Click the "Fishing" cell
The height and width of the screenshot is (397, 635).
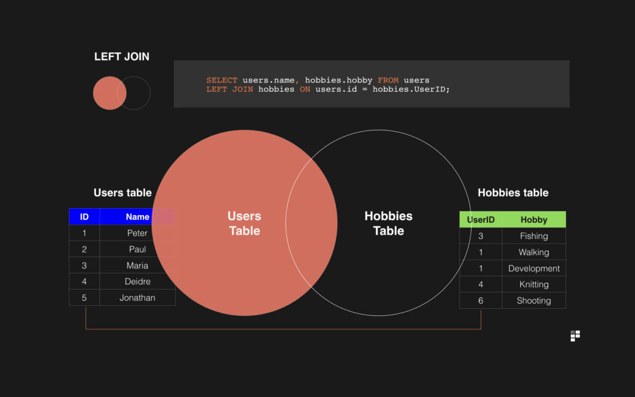[x=534, y=236]
